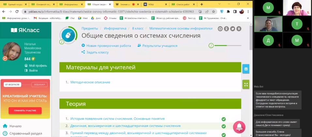Switch to the Список работ browser tab
312x137 pixels.
click(183, 4)
